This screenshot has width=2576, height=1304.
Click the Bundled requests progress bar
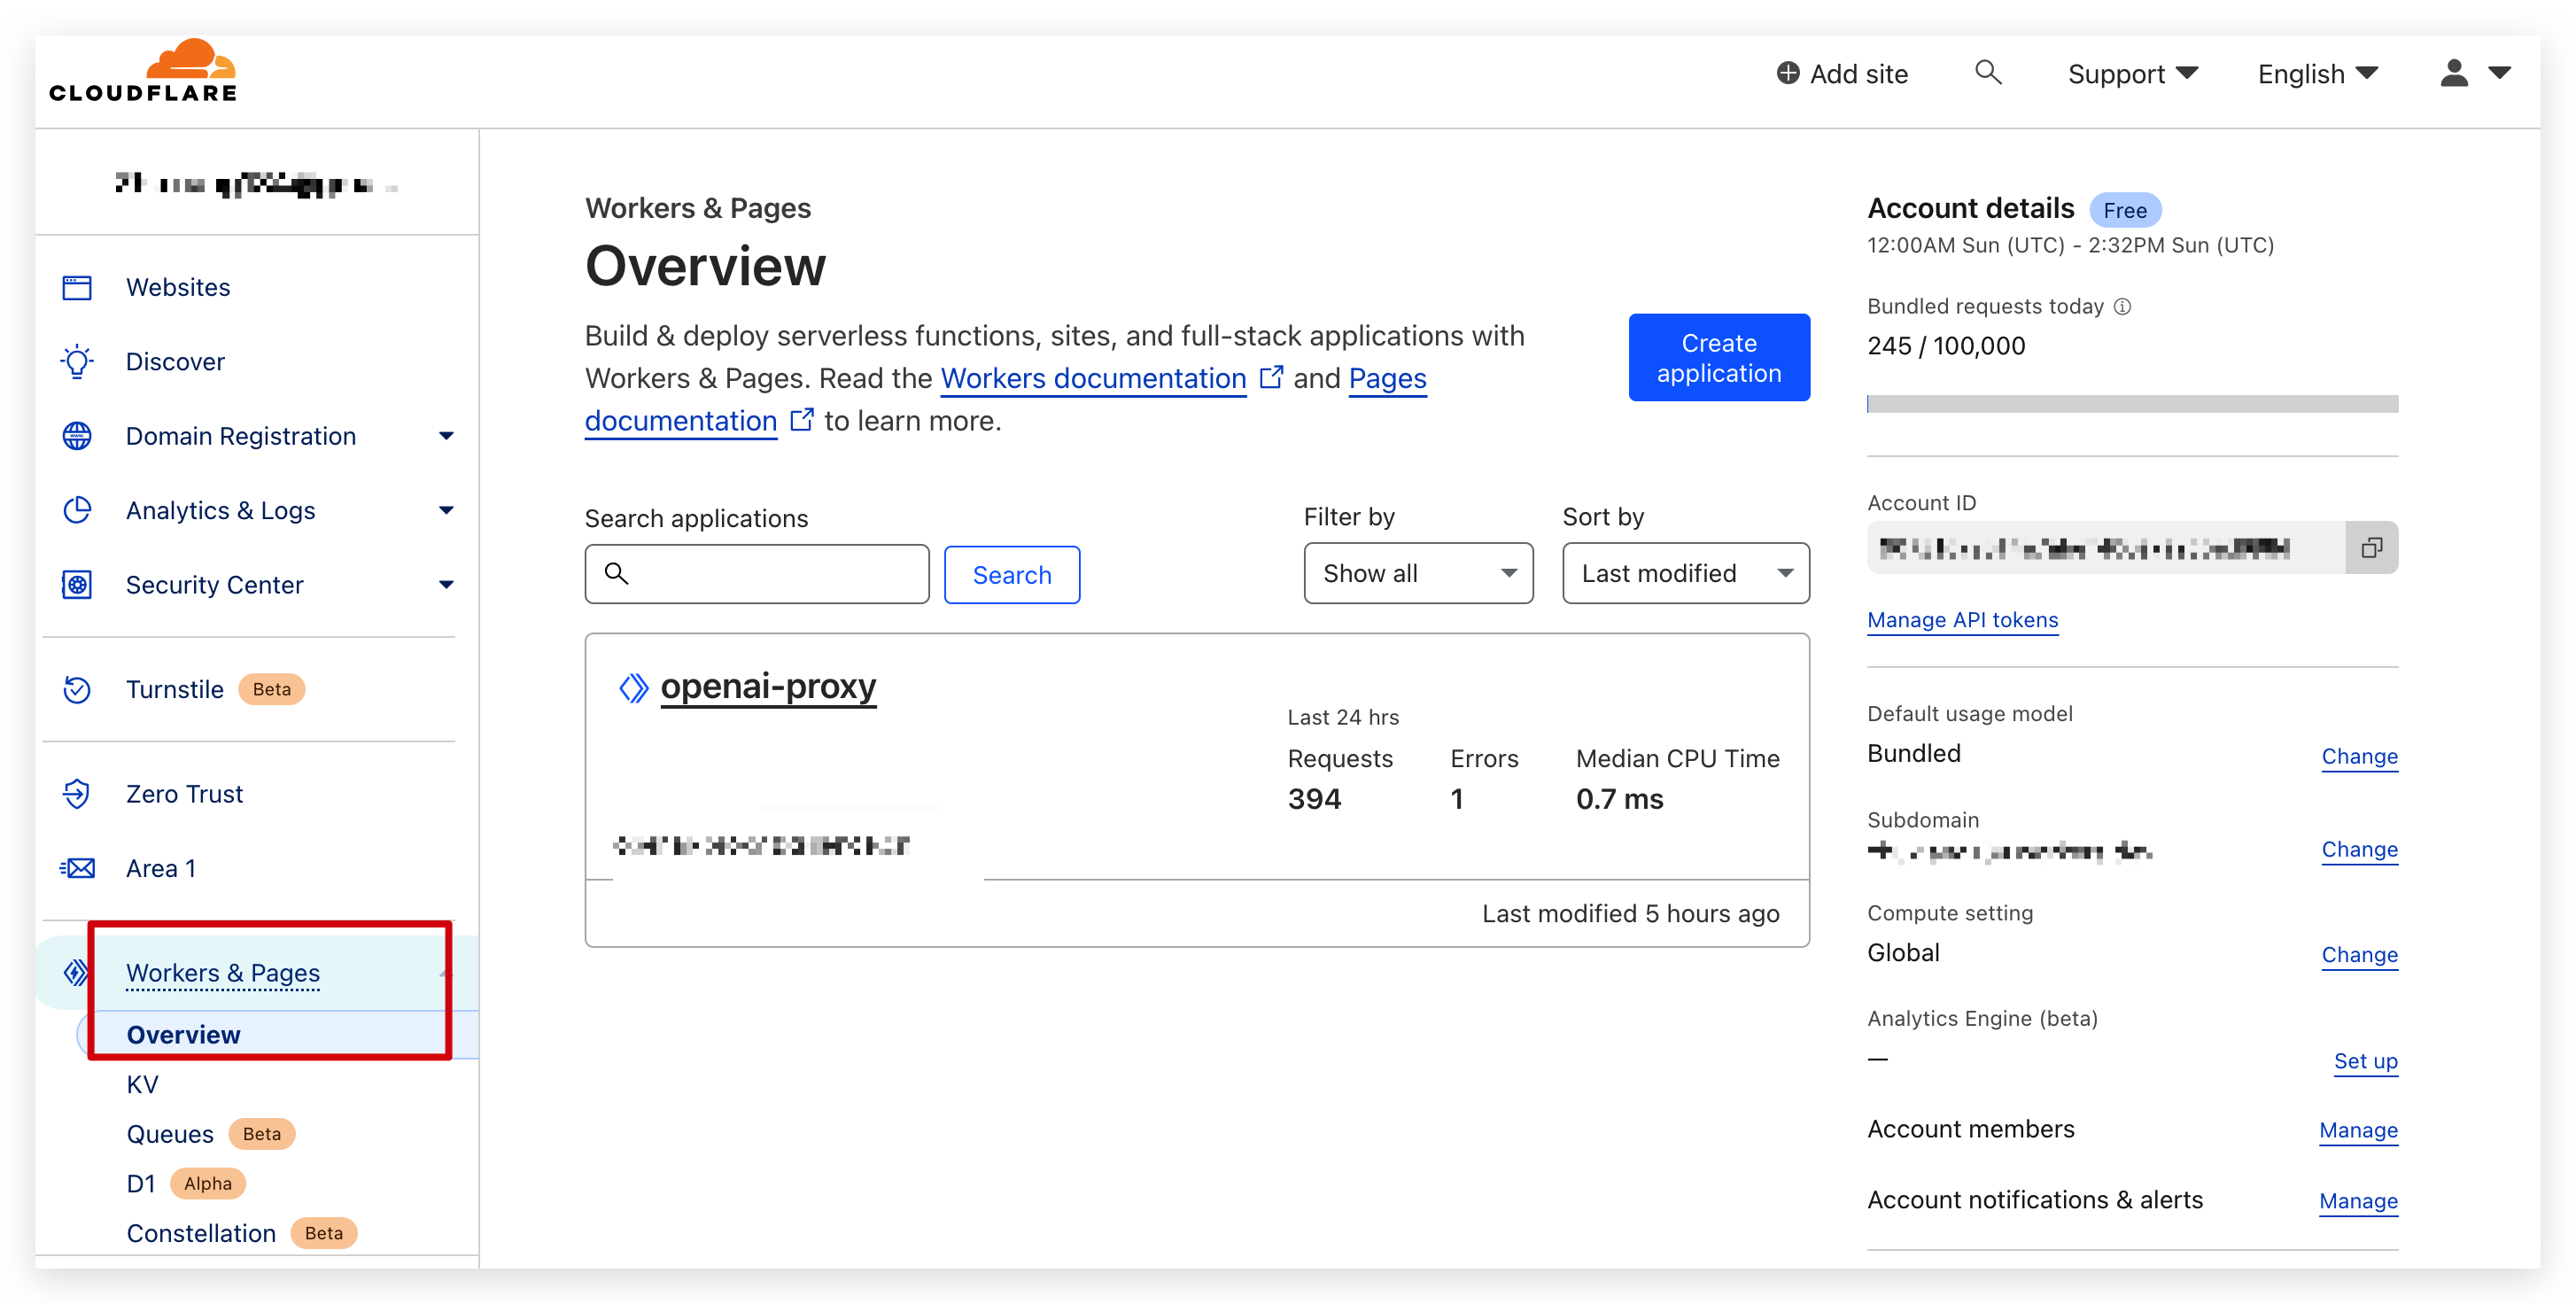[2132, 404]
